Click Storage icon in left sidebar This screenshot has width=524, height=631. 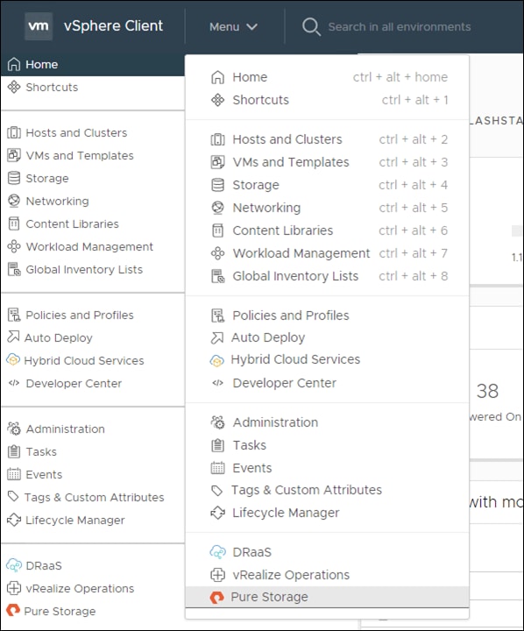tap(14, 178)
